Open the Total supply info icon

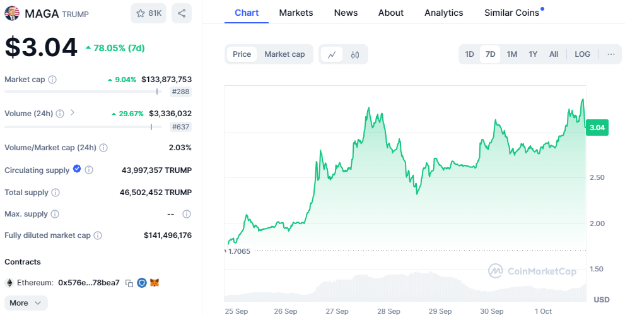tap(55, 193)
